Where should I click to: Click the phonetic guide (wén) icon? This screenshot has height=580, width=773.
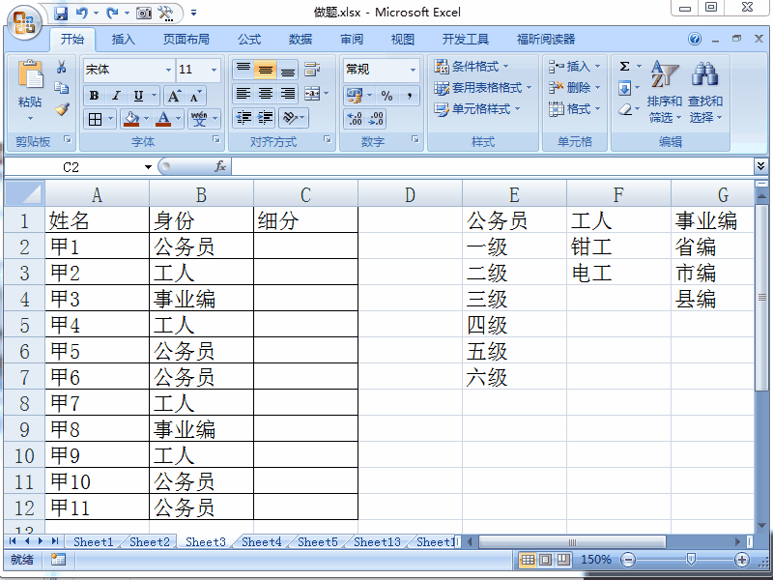pos(199,119)
